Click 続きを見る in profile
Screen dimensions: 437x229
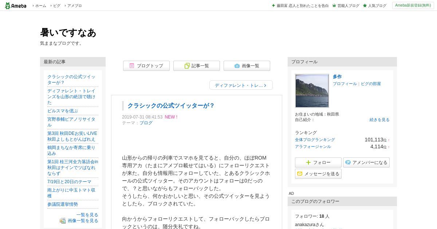click(379, 120)
